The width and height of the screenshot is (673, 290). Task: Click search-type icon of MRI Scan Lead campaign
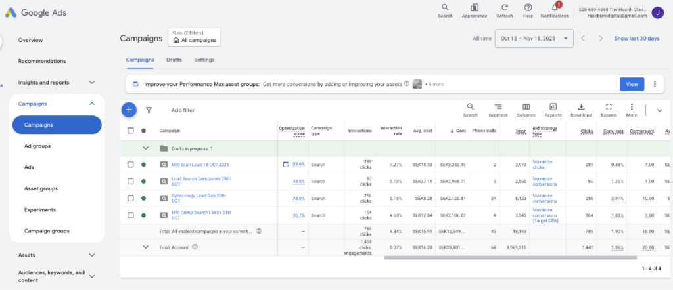164,165
